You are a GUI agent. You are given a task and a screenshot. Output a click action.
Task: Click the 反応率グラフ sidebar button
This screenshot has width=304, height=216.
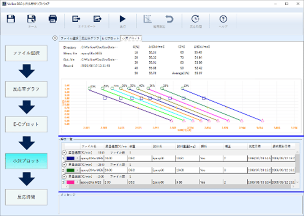pos(26,89)
